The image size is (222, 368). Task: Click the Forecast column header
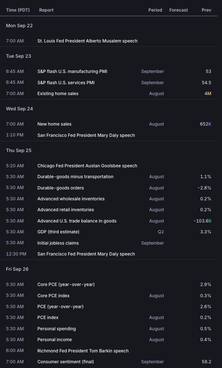[x=178, y=10]
